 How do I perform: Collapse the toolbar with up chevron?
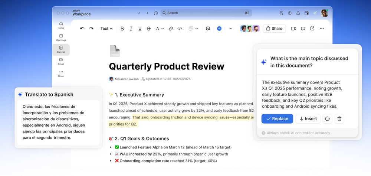coord(230,29)
